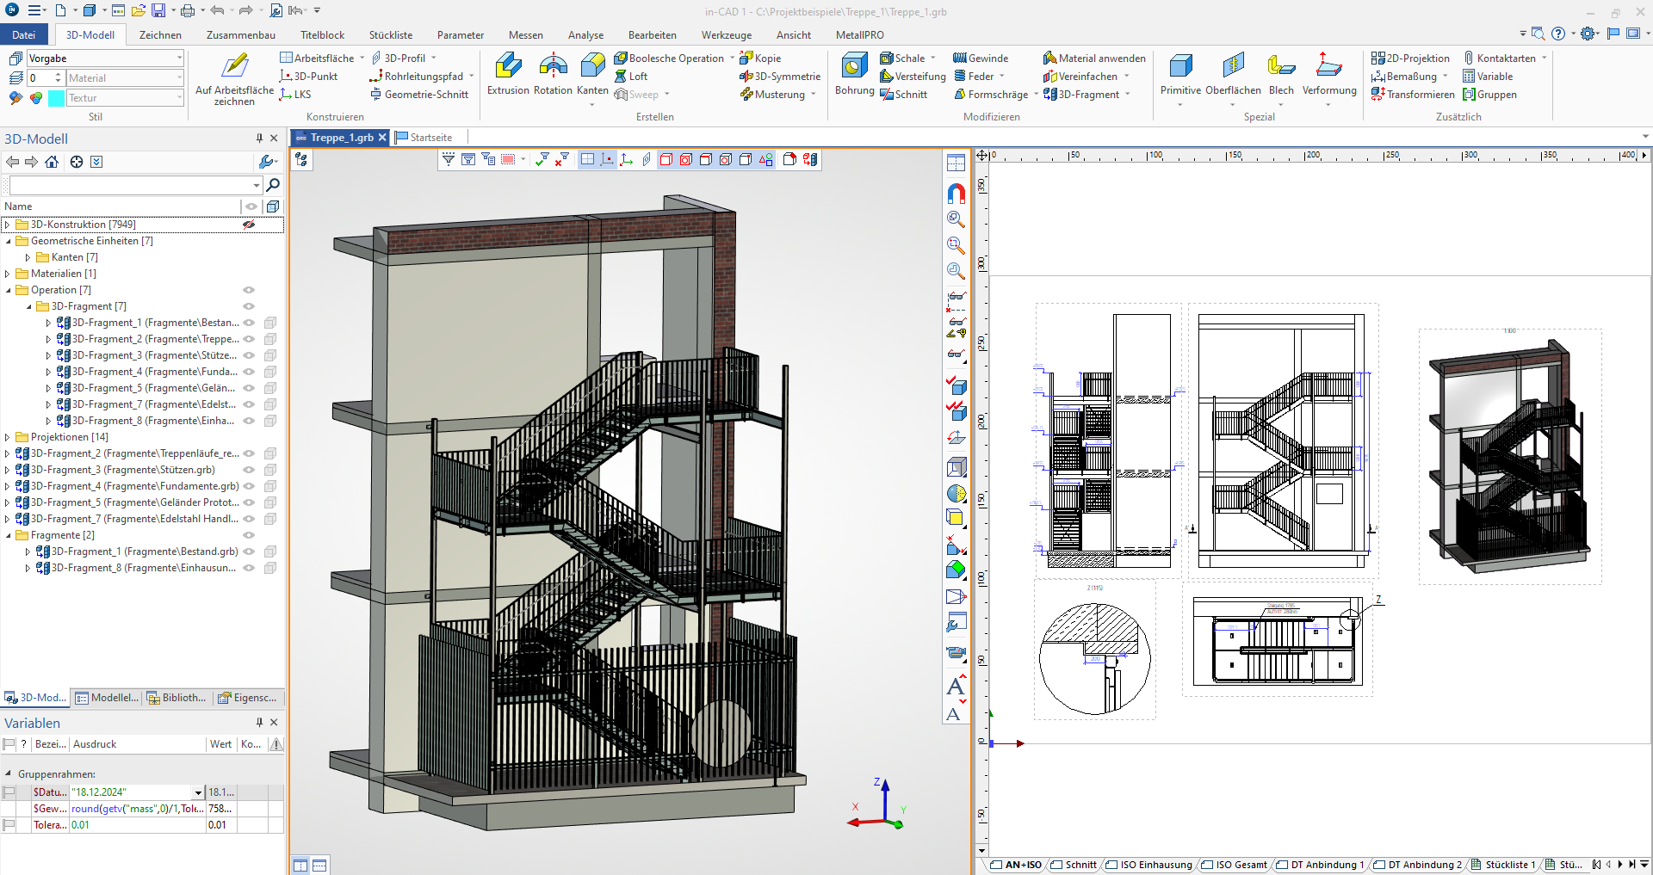Open the Schnitt sheet tab
The image size is (1653, 875).
[x=1074, y=865]
